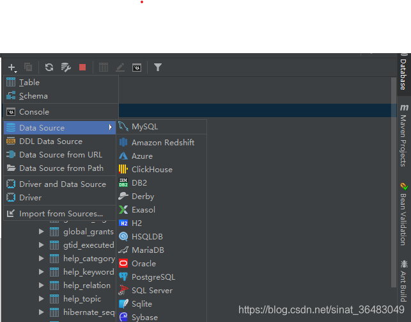Select the help_category table row
411x322 pixels.
point(59,259)
